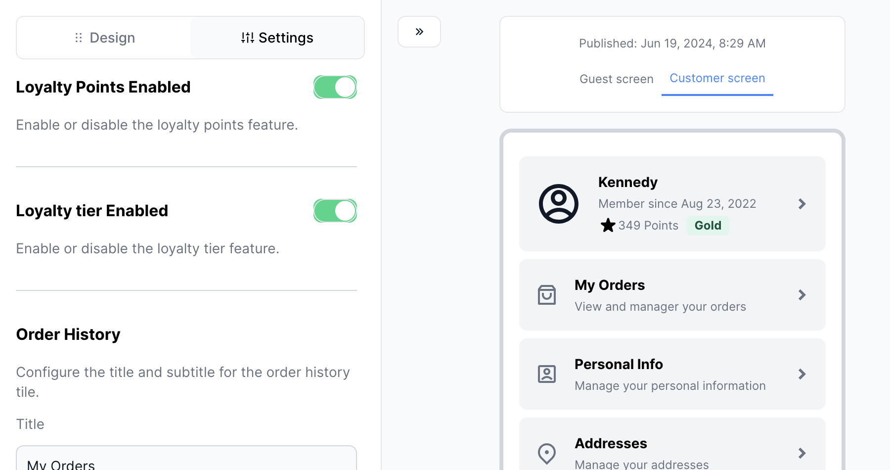Screen dimensions: 890x470
Task: Open My Orders using its chevron arrow
Action: 802,295
